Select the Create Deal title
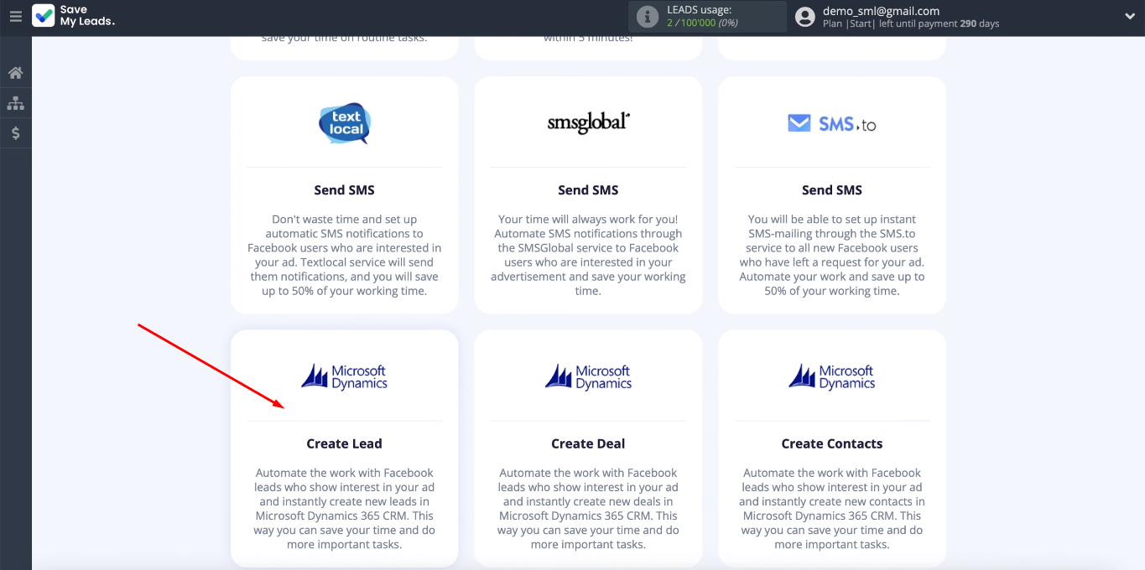Viewport: 1145px width, 570px height. pyautogui.click(x=588, y=443)
